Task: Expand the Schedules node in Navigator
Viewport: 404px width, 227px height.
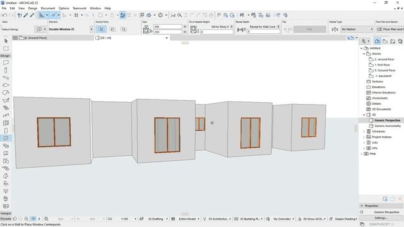Action: [x=364, y=132]
